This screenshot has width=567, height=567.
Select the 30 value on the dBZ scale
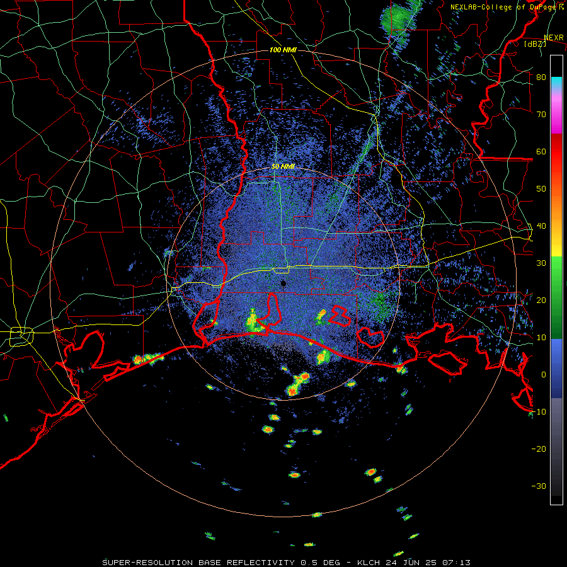(541, 263)
